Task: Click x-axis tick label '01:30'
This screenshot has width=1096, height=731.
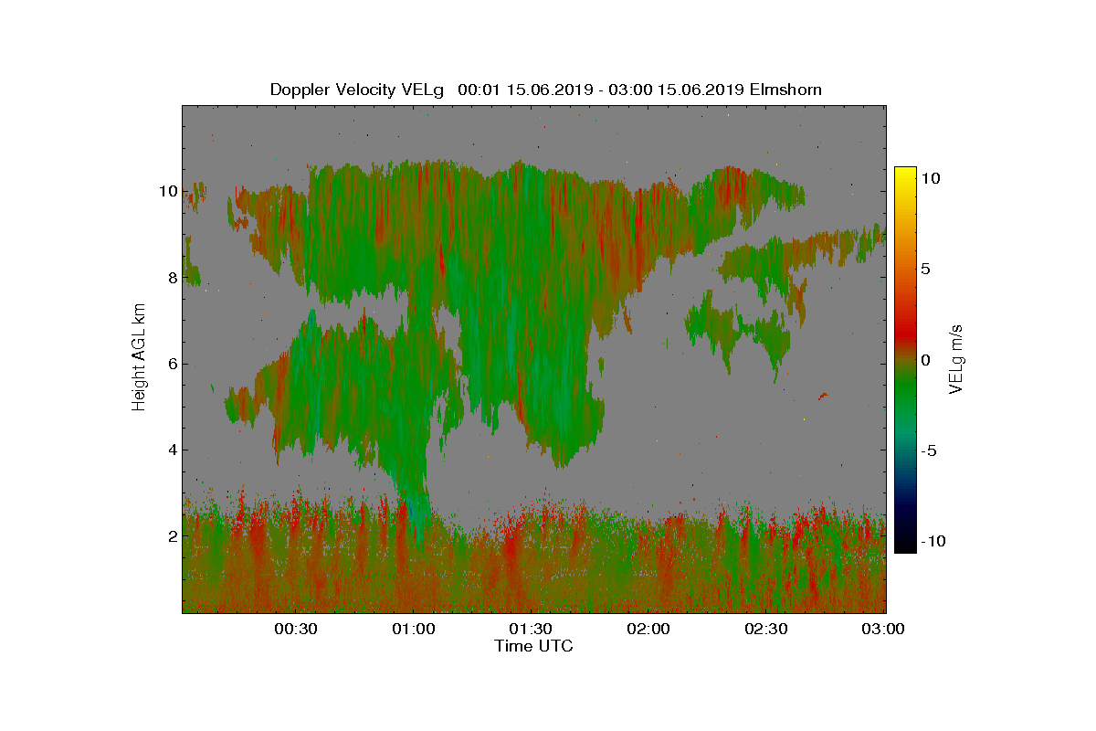Action: (531, 630)
